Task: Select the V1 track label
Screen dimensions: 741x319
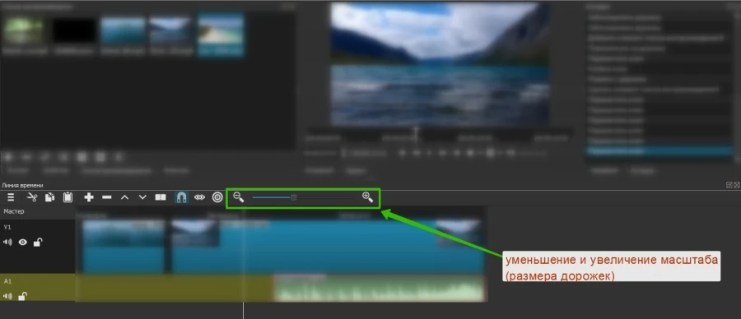Action: coord(7,227)
